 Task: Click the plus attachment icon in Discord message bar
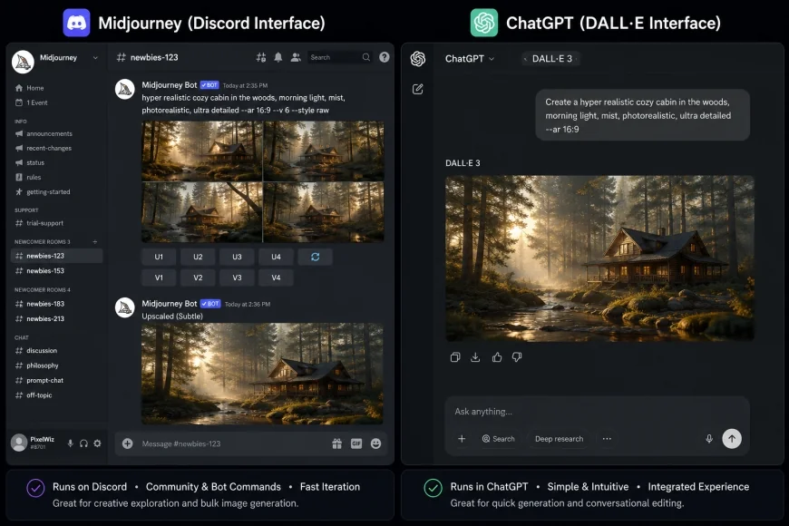coord(127,443)
